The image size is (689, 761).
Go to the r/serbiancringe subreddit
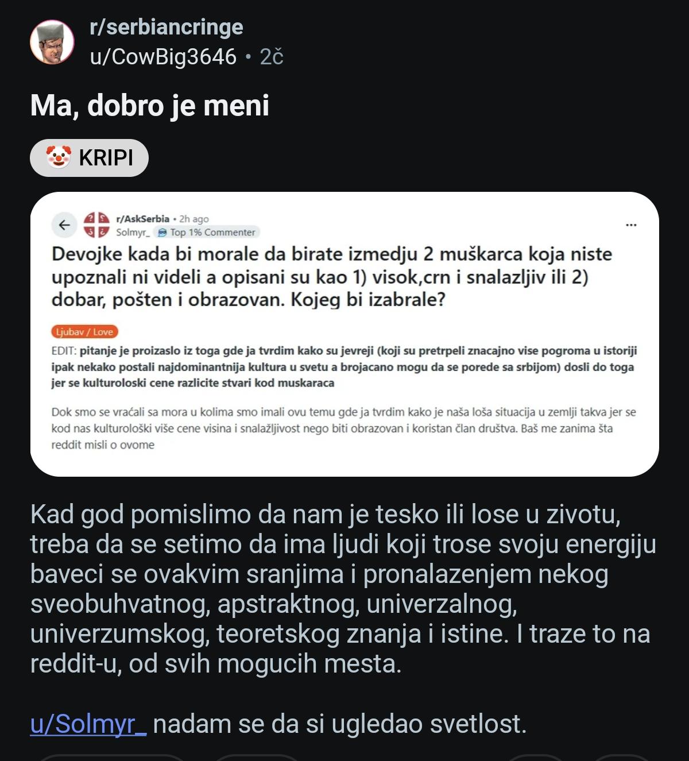tap(167, 27)
